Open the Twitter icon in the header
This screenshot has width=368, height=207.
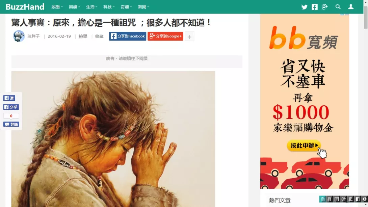click(304, 7)
